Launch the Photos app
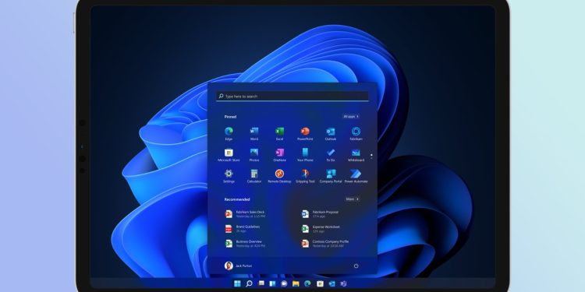Screen dimensions: 585x292 point(254,155)
